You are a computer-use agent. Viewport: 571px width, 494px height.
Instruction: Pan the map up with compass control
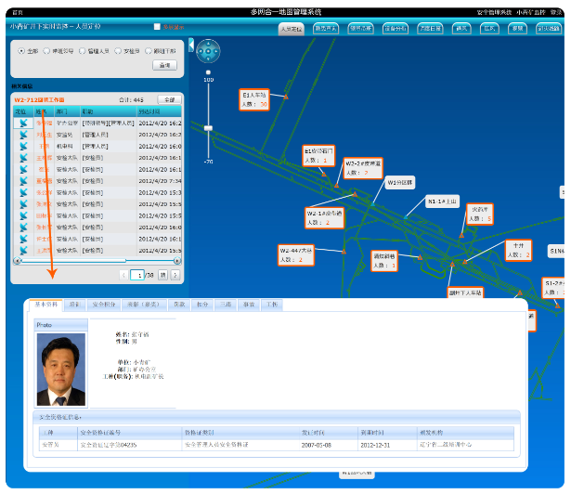click(x=208, y=44)
